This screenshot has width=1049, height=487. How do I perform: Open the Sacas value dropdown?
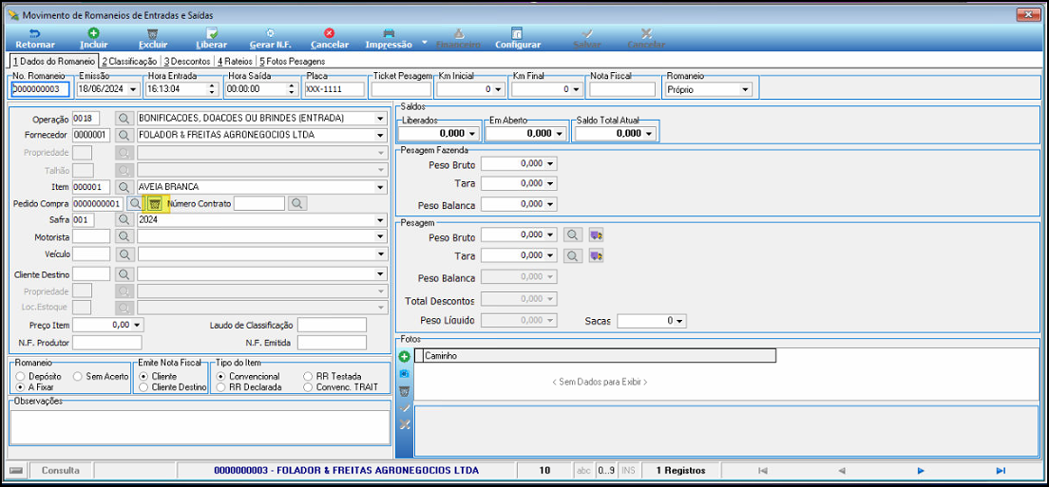point(679,321)
